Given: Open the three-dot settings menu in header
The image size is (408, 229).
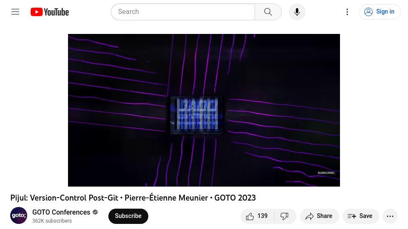Looking at the screenshot, I should pos(347,12).
